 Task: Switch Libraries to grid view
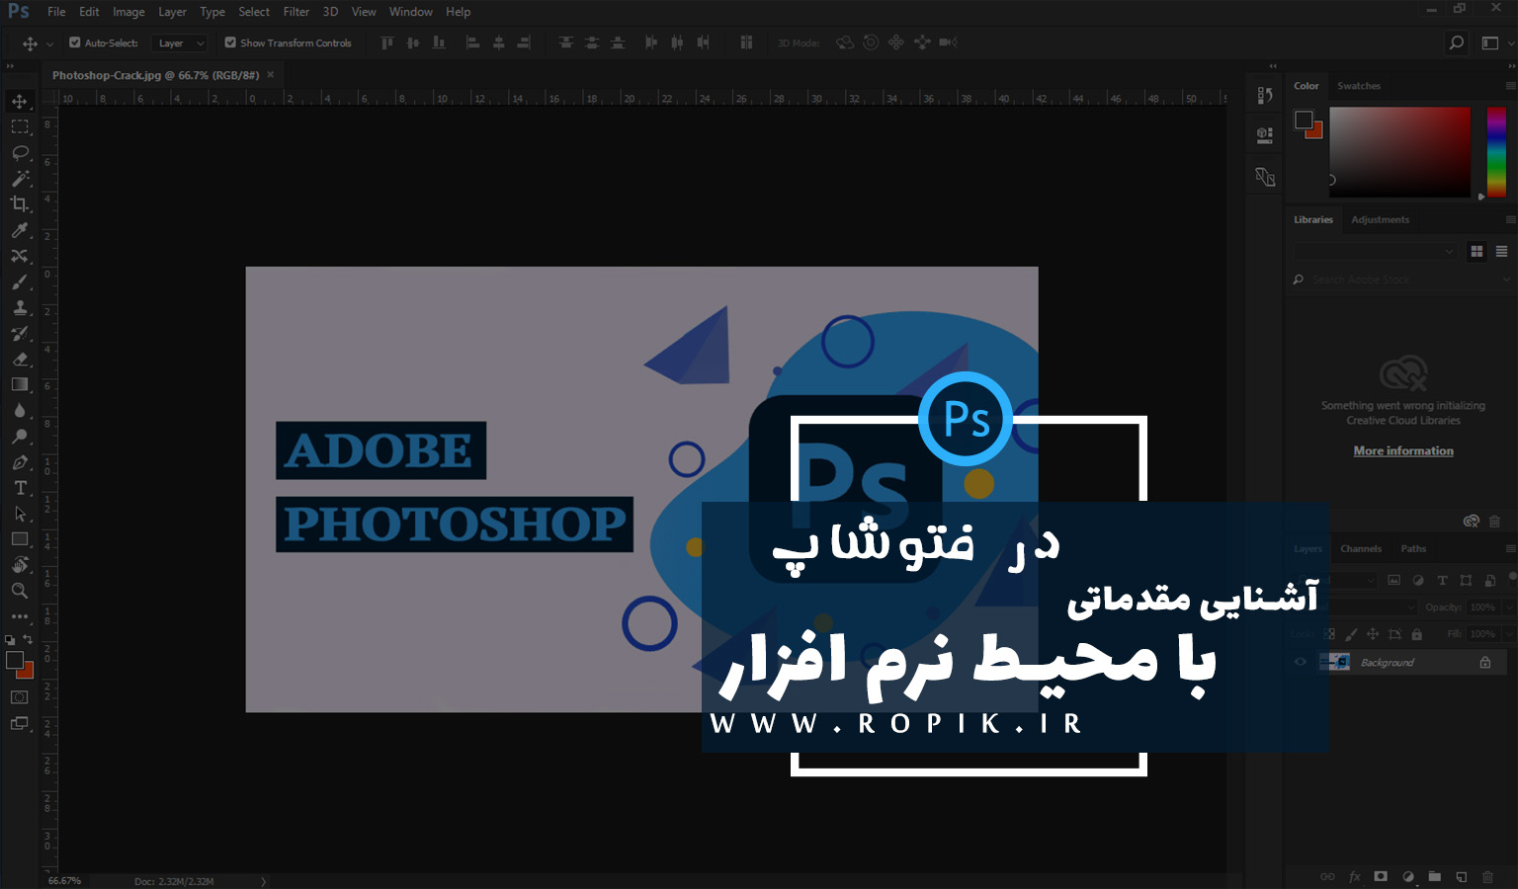tap(1476, 251)
